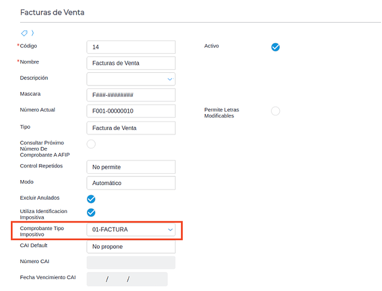Click the tag icon below the title
This screenshot has height=291, width=382.
(x=24, y=32)
